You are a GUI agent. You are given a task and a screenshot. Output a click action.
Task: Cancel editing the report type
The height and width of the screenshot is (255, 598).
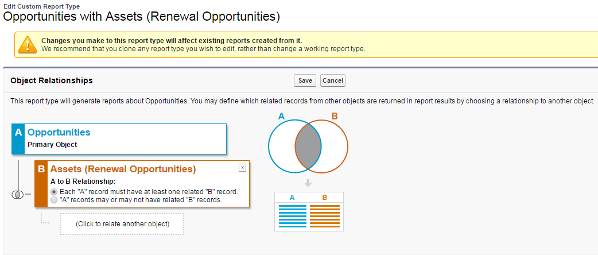point(333,80)
